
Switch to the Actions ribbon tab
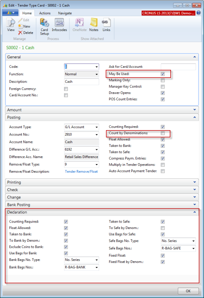45,13
